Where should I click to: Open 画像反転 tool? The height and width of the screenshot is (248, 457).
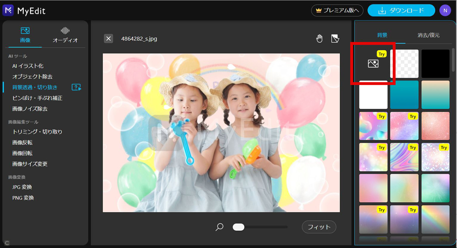click(x=22, y=143)
